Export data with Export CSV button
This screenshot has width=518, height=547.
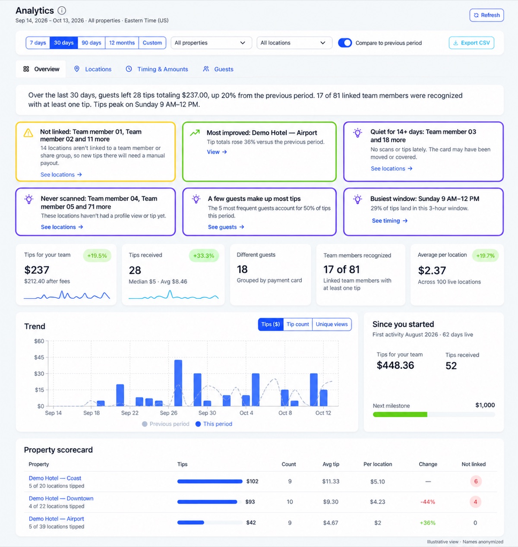click(471, 43)
